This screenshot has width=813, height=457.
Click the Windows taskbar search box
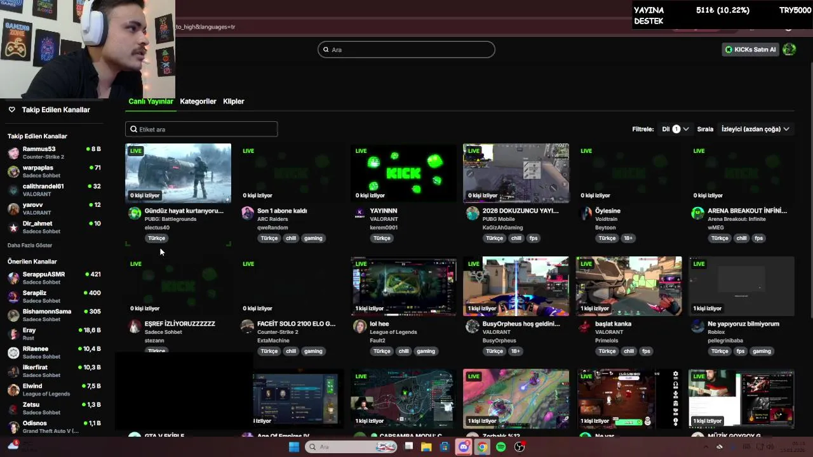pyautogui.click(x=351, y=447)
